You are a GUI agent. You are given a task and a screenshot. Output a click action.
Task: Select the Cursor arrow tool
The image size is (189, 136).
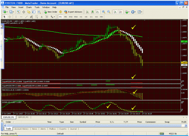tap(5, 17)
